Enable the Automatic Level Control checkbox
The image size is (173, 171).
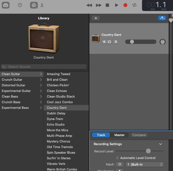click(117, 158)
